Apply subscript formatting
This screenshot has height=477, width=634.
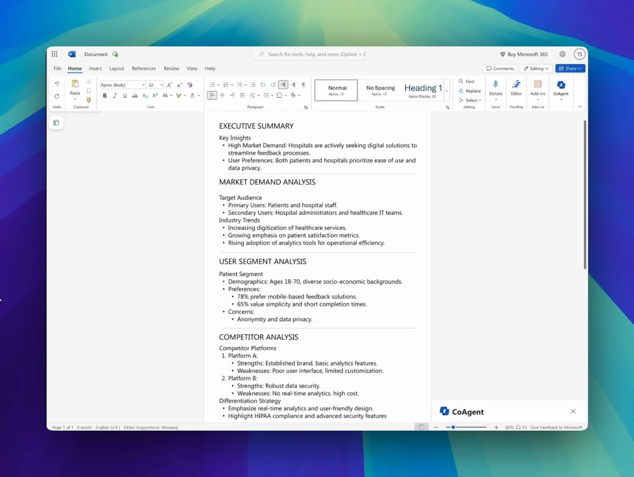[x=145, y=96]
